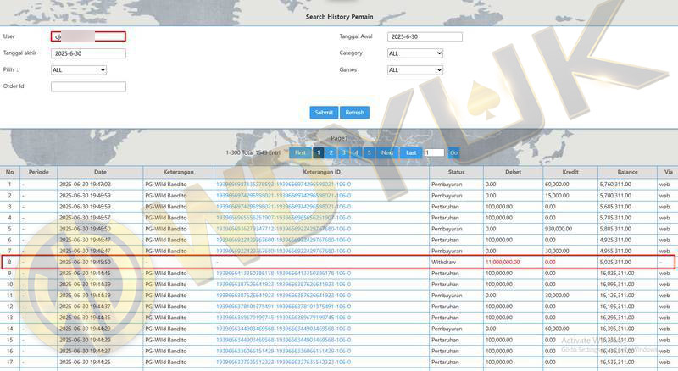This screenshot has height=371, width=678.
Task: Click the Go button
Action: pos(453,152)
